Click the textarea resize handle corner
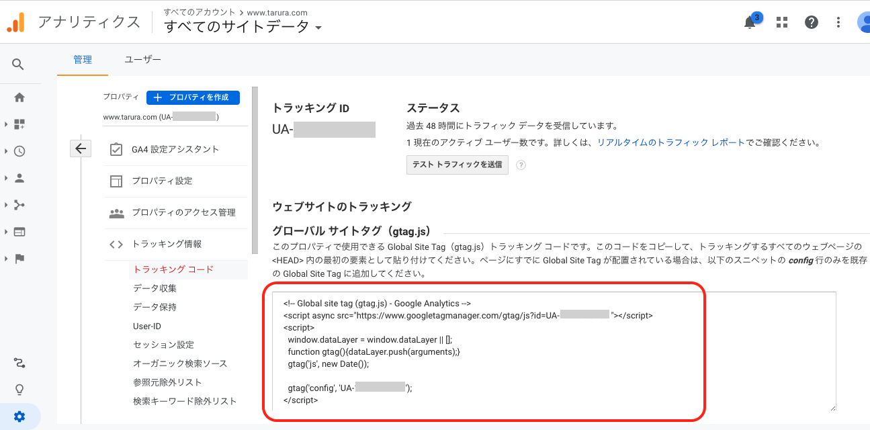Screen dimensions: 870x430 tap(832, 407)
